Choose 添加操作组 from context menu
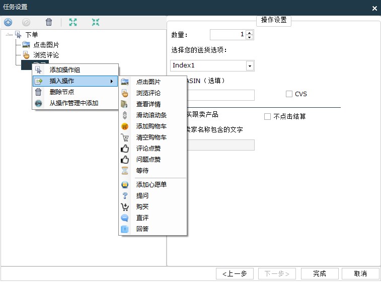Viewport: 381px width, 284px height. [x=75, y=70]
